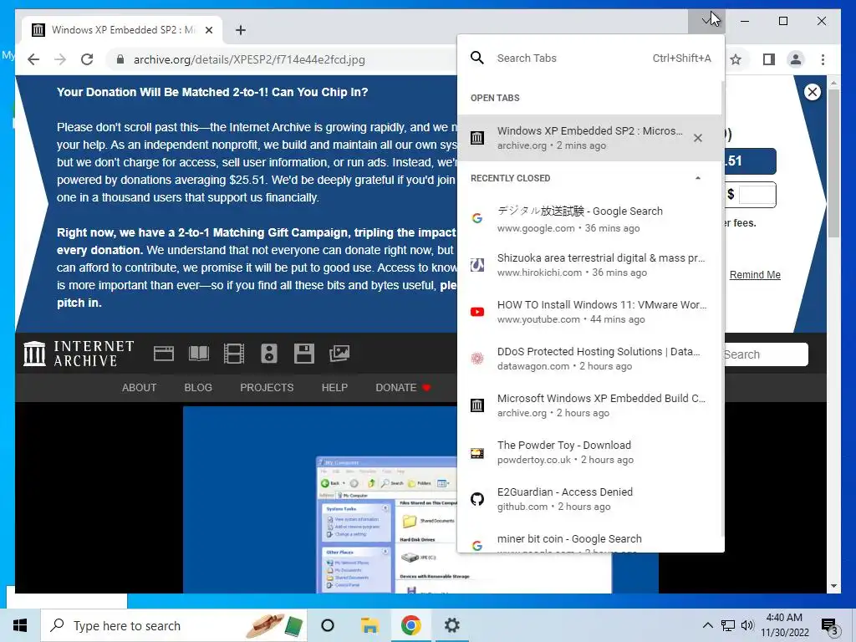Screen dimensions: 856x642
Task: Click the address bar URL
Action: (249, 59)
